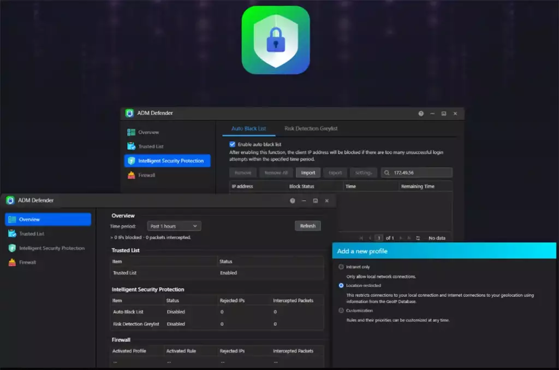Click Trusted List icon in back window sidebar

click(x=131, y=146)
